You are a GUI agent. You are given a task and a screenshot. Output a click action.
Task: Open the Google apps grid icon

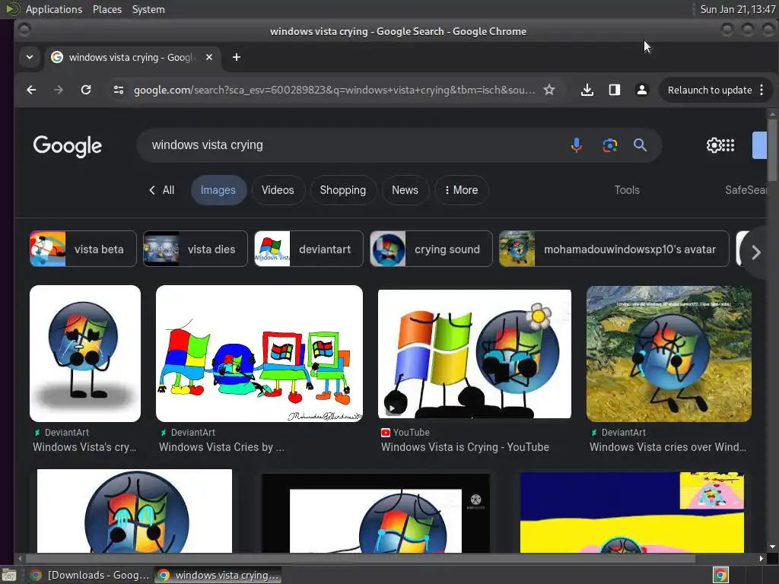[x=728, y=145]
